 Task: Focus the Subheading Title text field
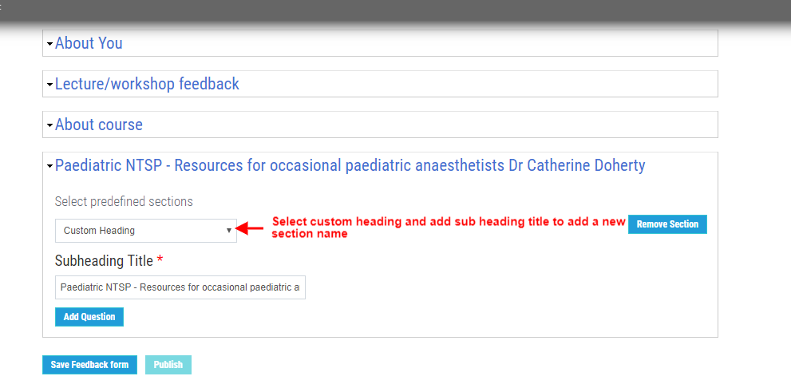[x=180, y=287]
